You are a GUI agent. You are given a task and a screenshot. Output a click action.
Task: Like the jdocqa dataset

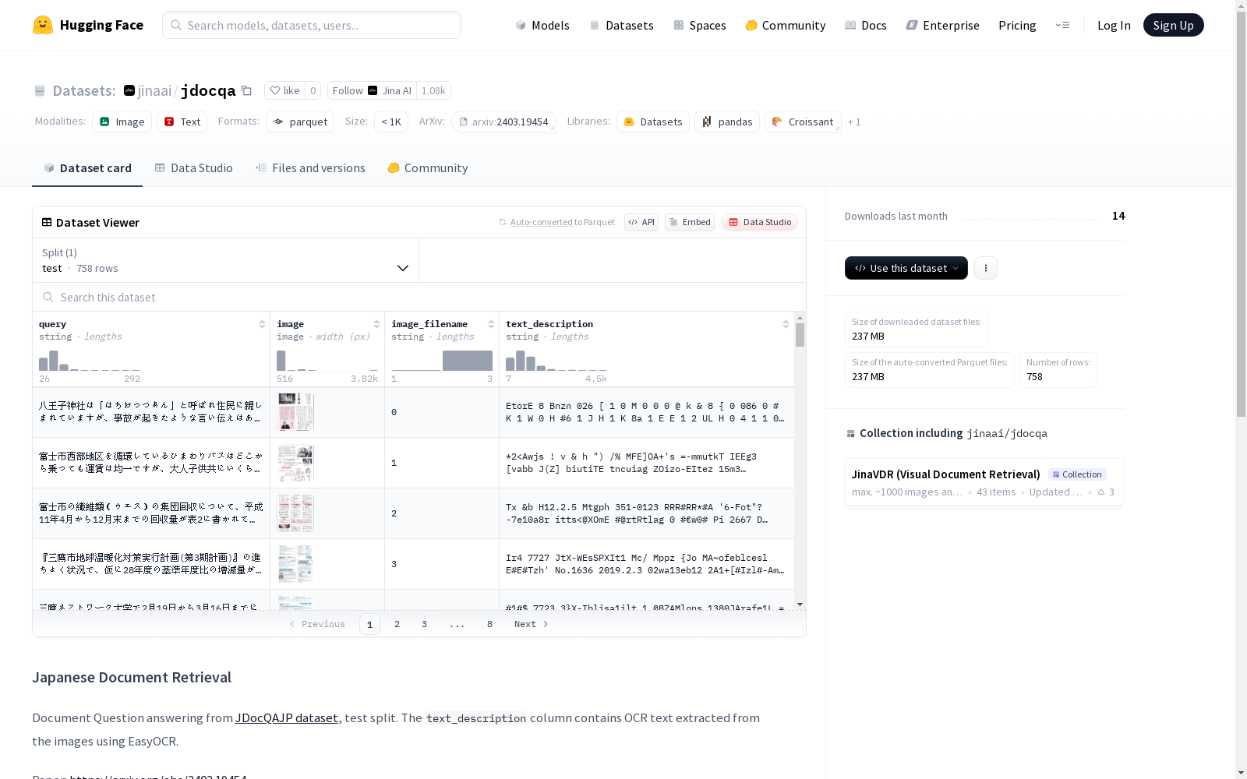coord(284,90)
